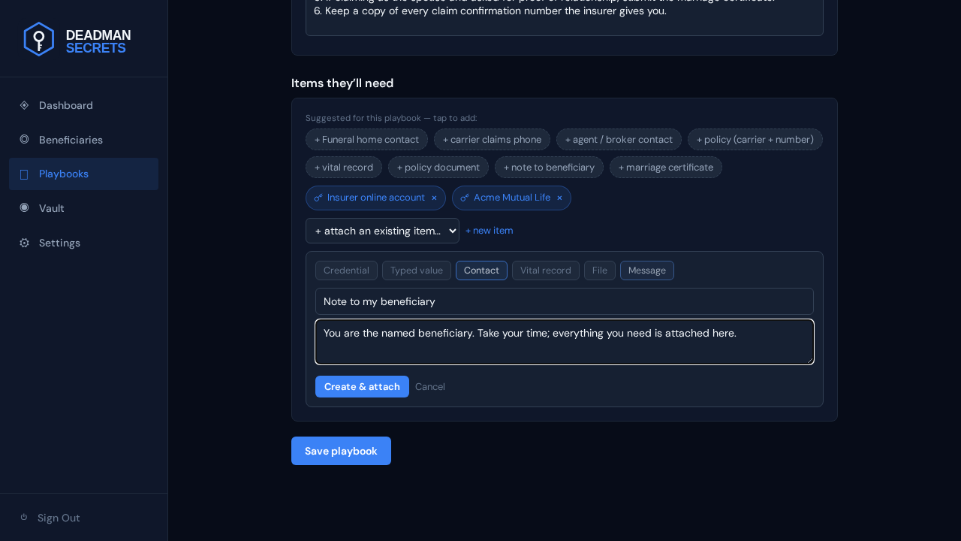Viewport: 961px width, 541px height.
Task: Click the Deadman Secrets hexagon key logo
Action: tap(38, 39)
